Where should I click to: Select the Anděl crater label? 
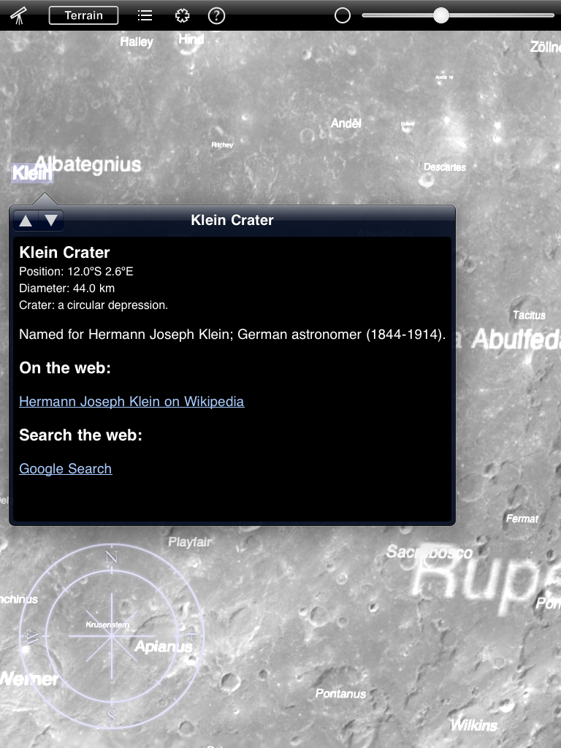tap(346, 123)
